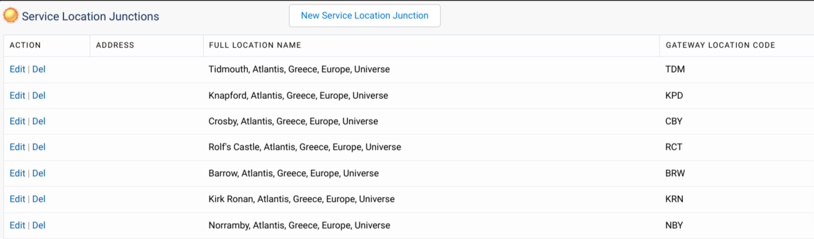Delete the Crosby location junction
Image resolution: width=814 pixels, height=239 pixels.
point(39,121)
